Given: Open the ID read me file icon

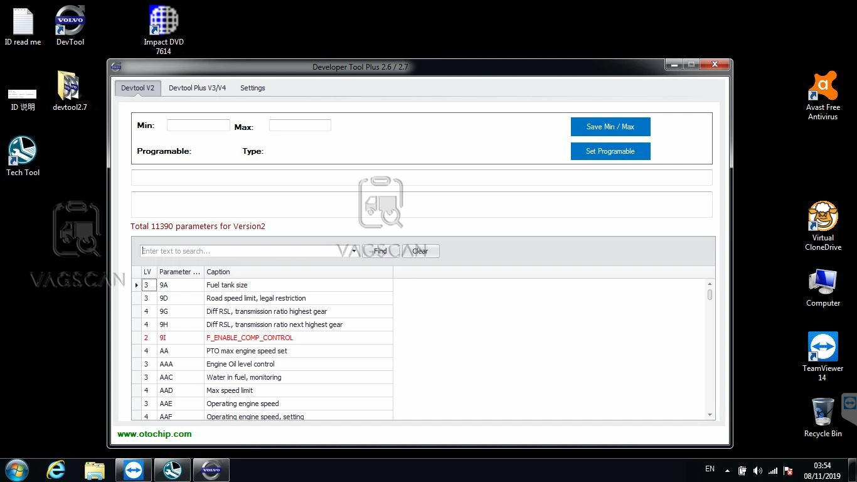Looking at the screenshot, I should click(23, 26).
